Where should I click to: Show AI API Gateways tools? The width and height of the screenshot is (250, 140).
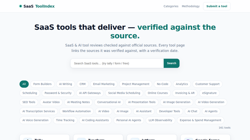click(x=90, y=93)
